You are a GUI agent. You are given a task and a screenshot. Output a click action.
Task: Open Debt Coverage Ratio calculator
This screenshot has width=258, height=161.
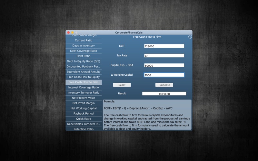pyautogui.click(x=84, y=51)
